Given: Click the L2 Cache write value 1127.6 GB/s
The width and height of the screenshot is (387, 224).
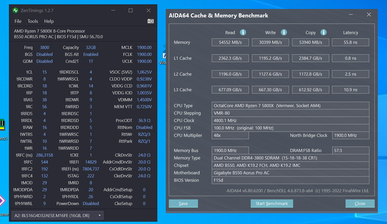Looking at the screenshot, I should [x=270, y=74].
